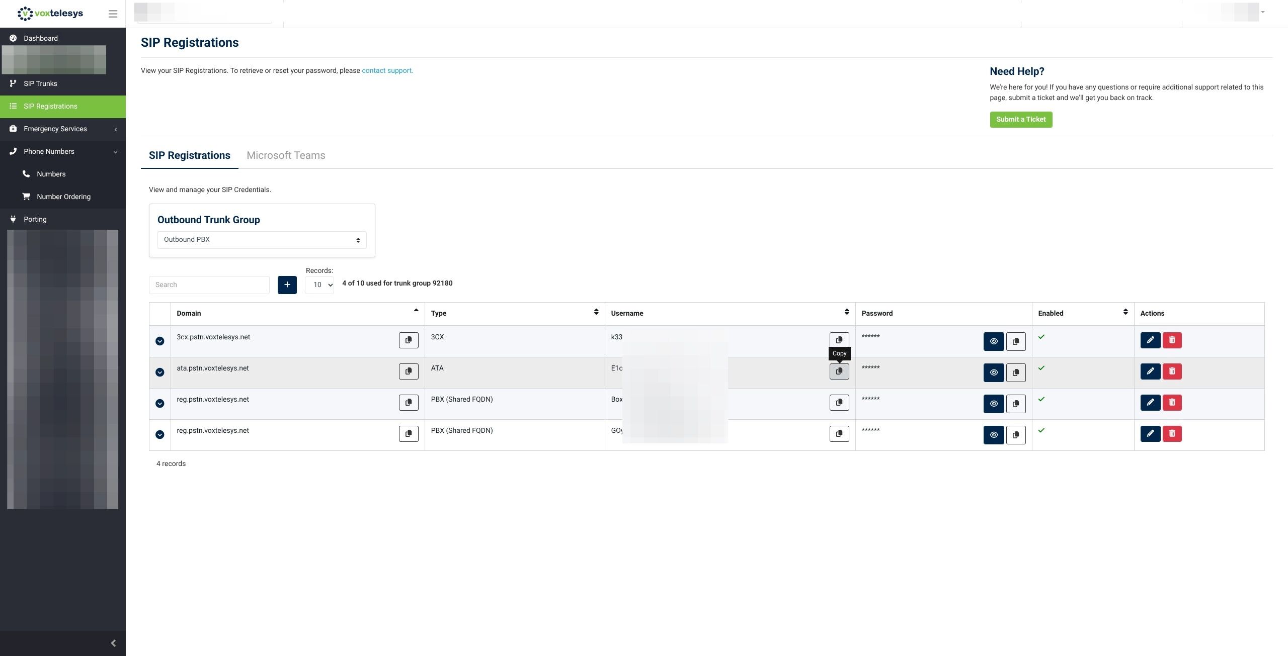
Task: Sort table by Enabled column
Action: [1083, 313]
